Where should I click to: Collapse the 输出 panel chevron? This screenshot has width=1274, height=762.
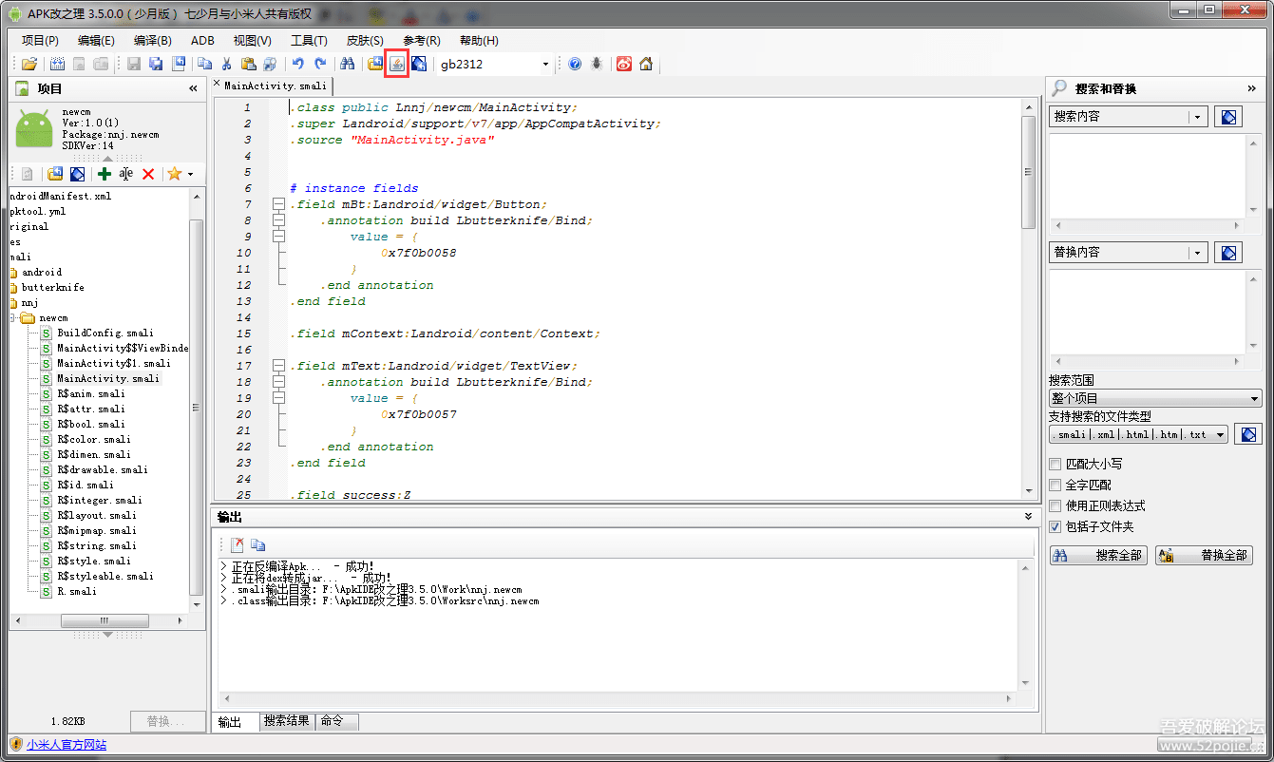tap(1028, 516)
